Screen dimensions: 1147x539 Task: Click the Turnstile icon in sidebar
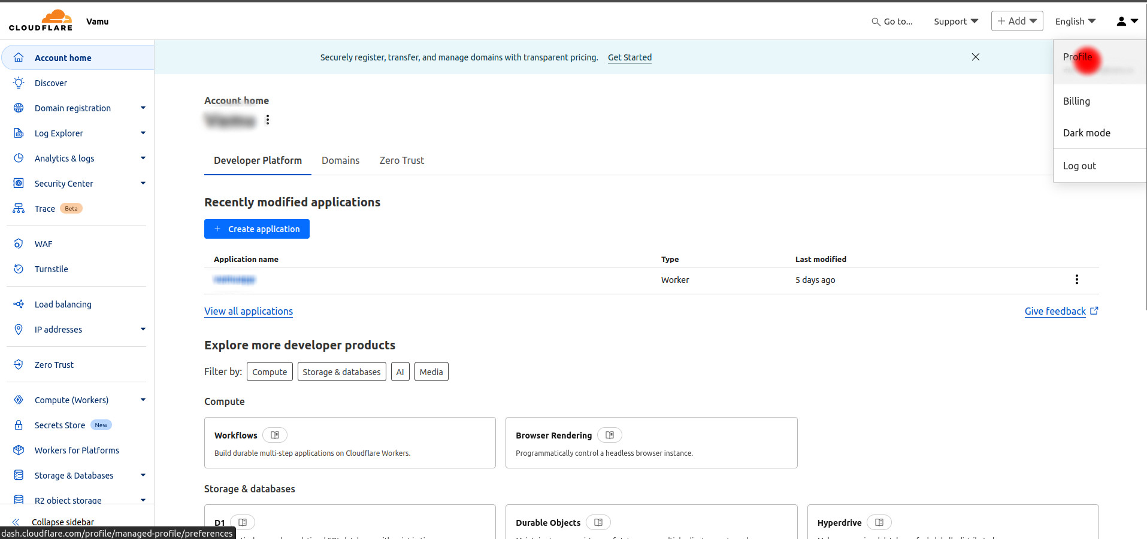(x=19, y=269)
